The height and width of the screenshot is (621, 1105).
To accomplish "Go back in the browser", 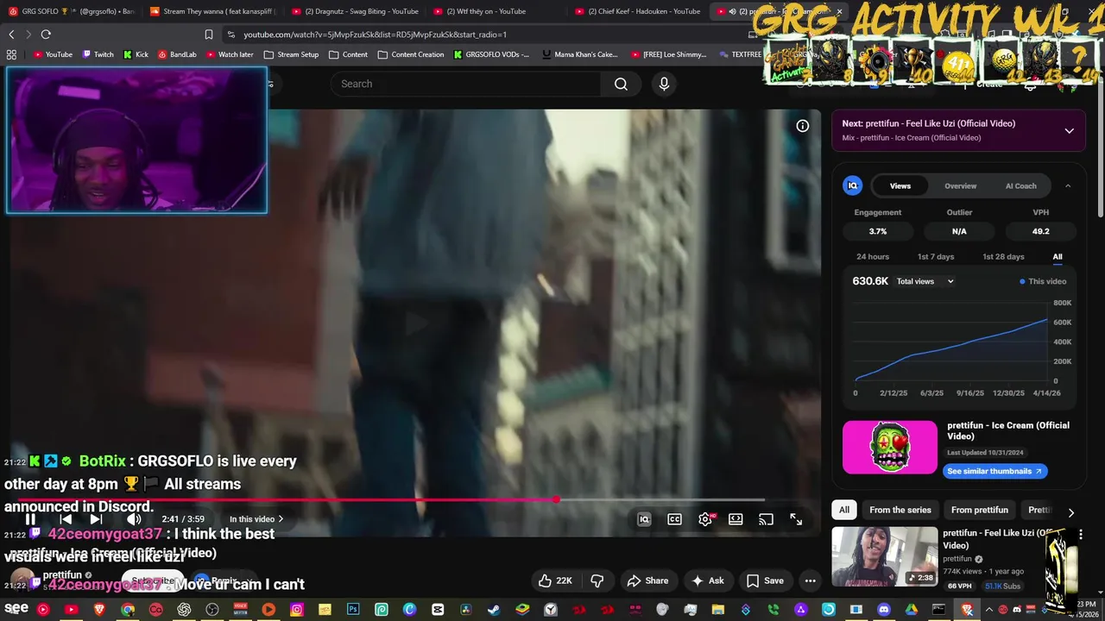I will [x=11, y=34].
